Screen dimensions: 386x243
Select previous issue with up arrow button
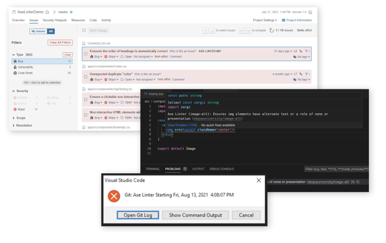(x=205, y=31)
